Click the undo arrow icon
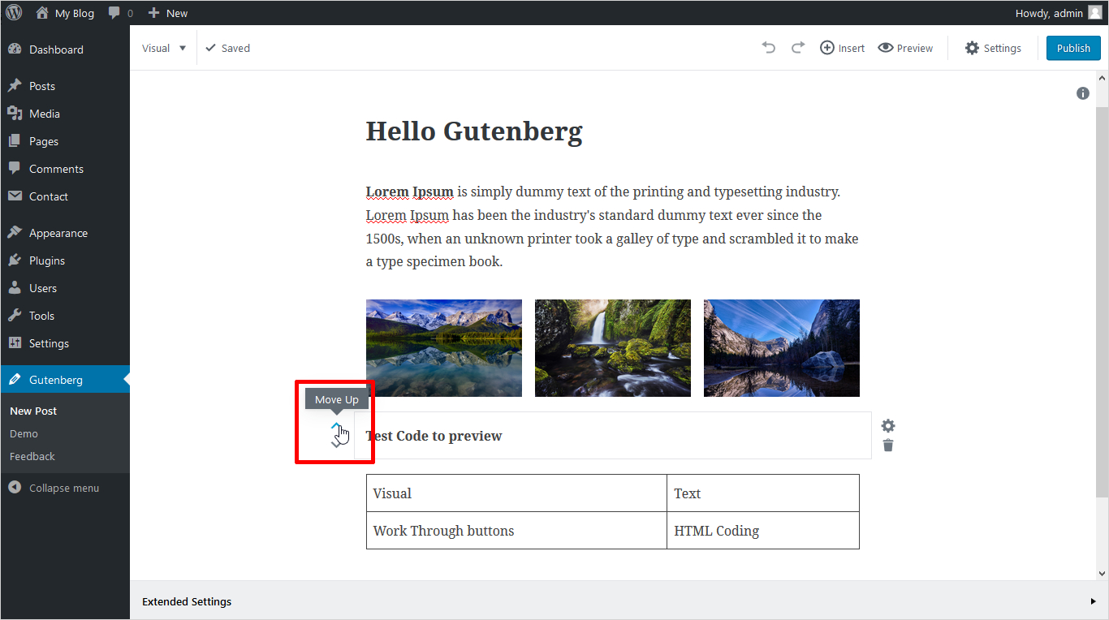This screenshot has height=620, width=1109. [768, 48]
